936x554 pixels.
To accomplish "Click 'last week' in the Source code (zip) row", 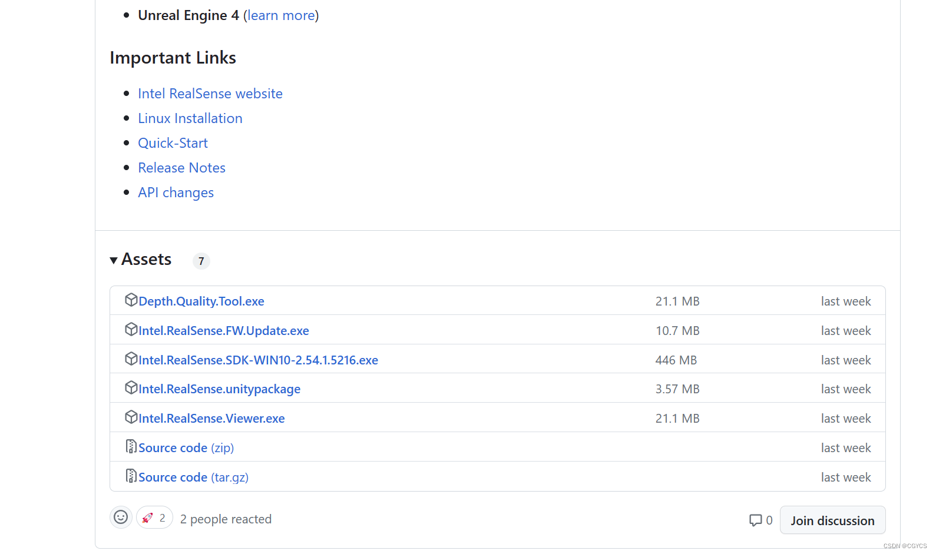I will [x=846, y=448].
